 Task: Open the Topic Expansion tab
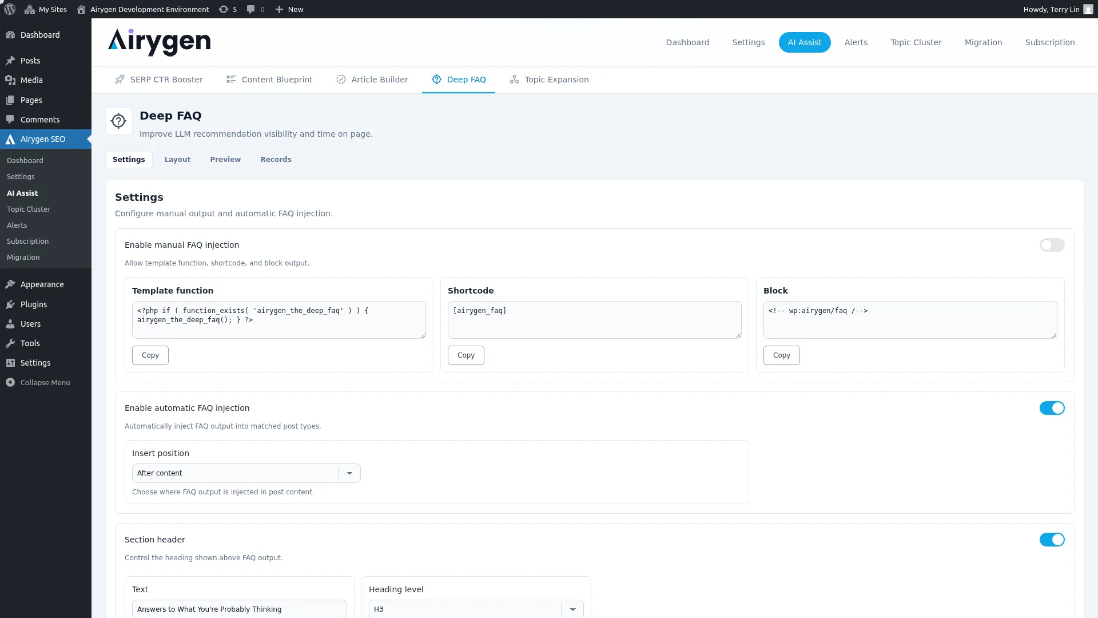click(549, 80)
